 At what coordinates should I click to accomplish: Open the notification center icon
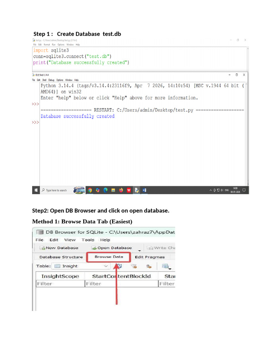coord(244,190)
